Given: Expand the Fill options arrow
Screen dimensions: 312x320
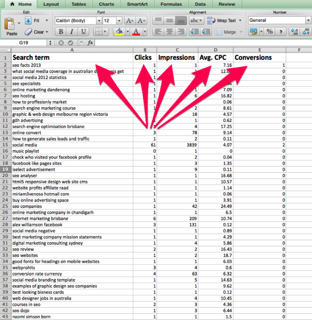Looking at the screenshot, I should [47, 20].
